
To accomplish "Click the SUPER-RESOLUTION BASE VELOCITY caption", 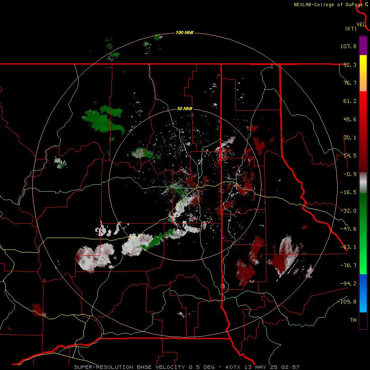I will pos(187,367).
